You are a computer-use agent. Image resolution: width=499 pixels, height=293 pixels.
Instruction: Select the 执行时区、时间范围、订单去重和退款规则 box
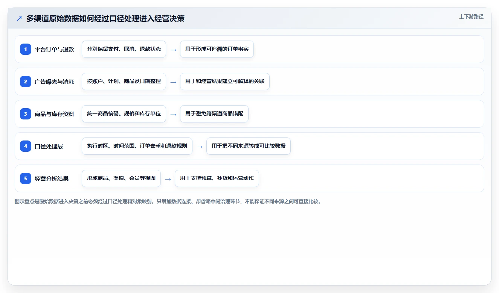(x=137, y=146)
